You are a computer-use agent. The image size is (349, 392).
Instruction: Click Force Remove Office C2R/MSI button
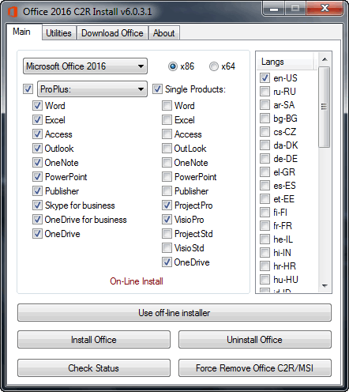point(255,367)
